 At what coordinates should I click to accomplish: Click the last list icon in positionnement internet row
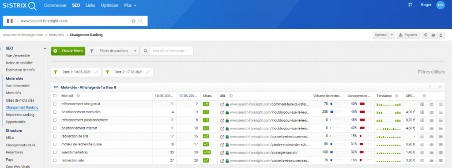coord(441,128)
